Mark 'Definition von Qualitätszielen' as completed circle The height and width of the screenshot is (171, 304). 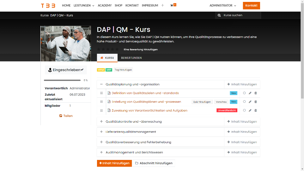244,93
